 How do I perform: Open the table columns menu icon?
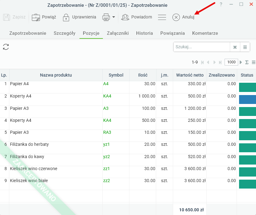[x=254, y=62]
